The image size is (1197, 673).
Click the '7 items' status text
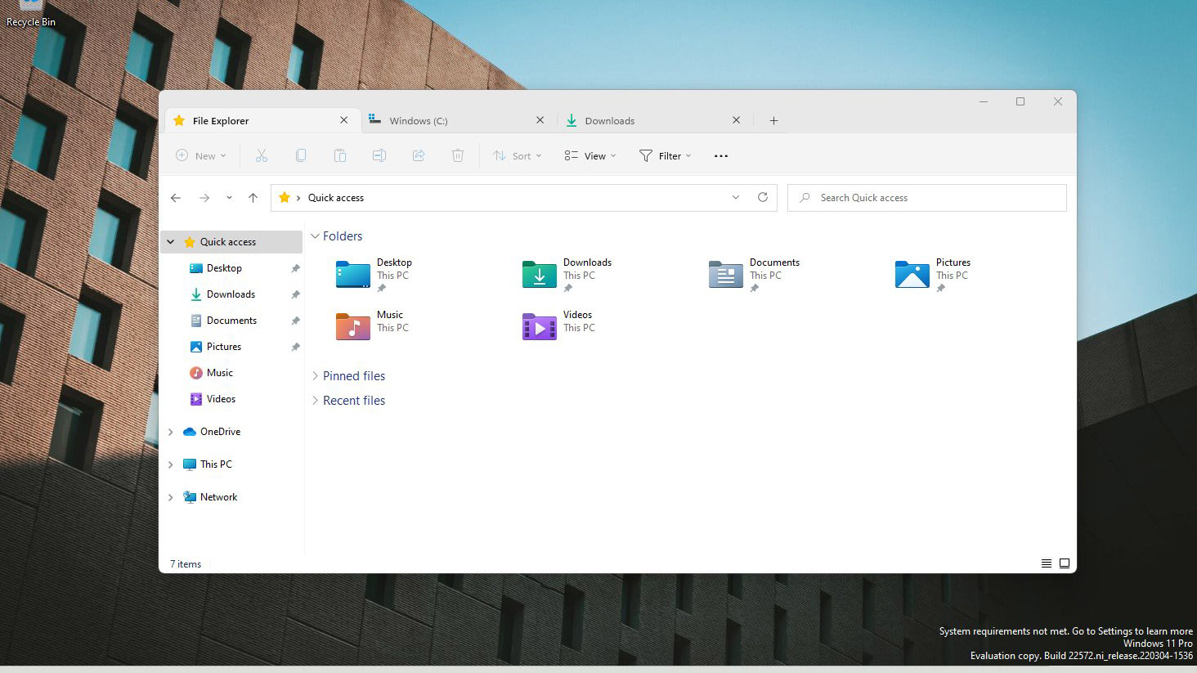186,564
